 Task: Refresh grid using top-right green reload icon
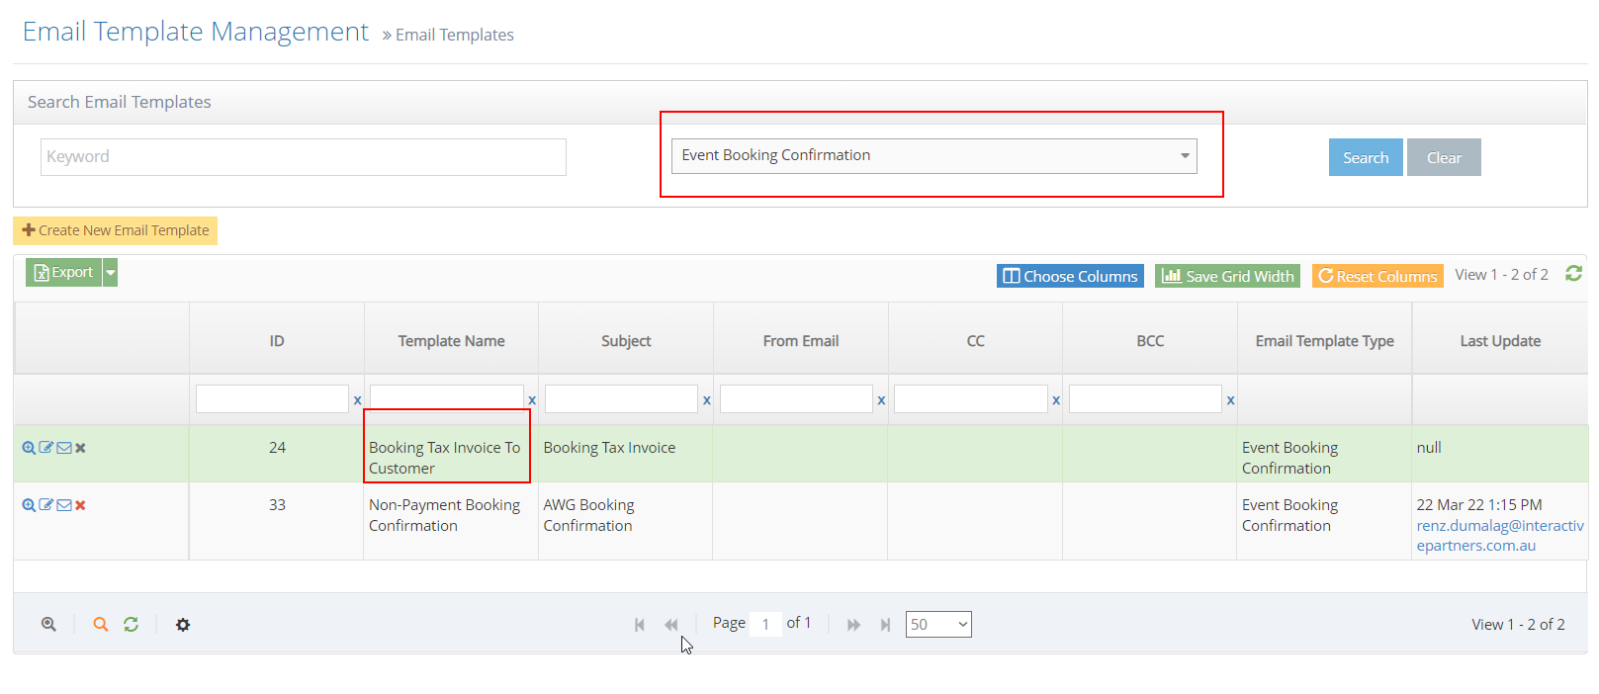tap(1573, 274)
